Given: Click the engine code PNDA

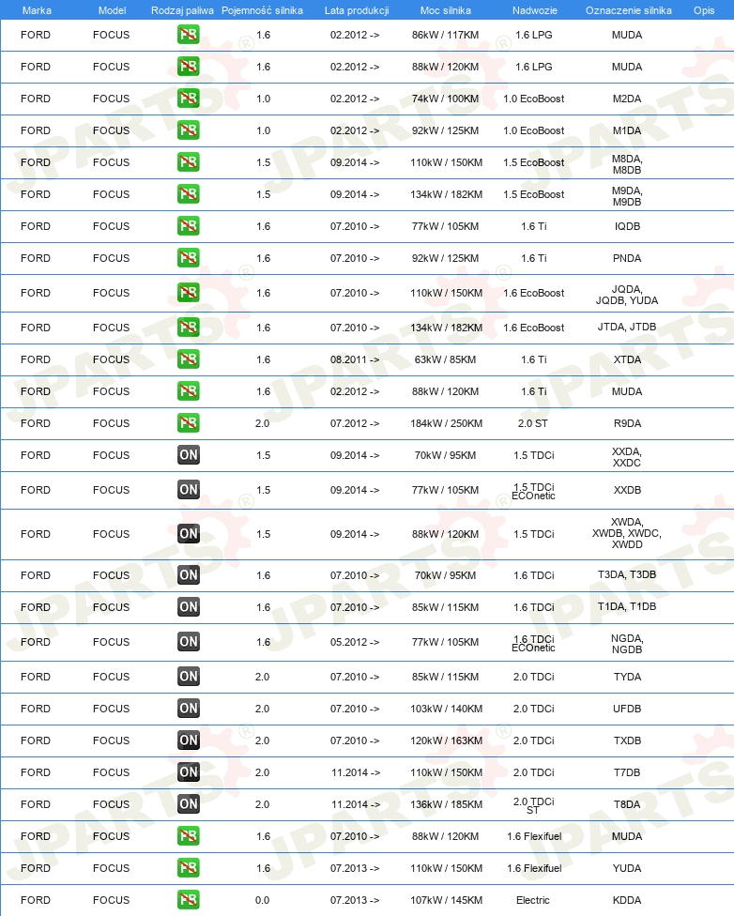Looking at the screenshot, I should pos(627,258).
